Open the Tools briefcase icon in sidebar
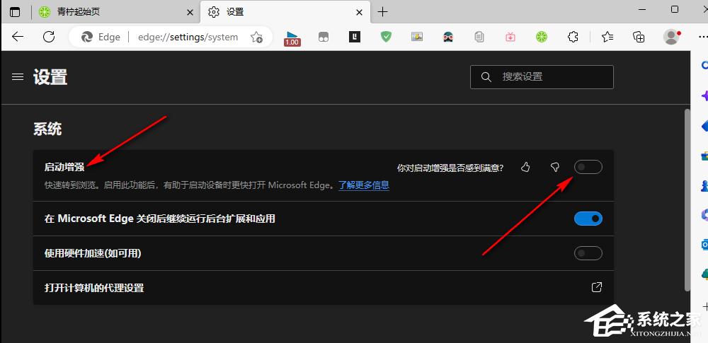 click(704, 156)
